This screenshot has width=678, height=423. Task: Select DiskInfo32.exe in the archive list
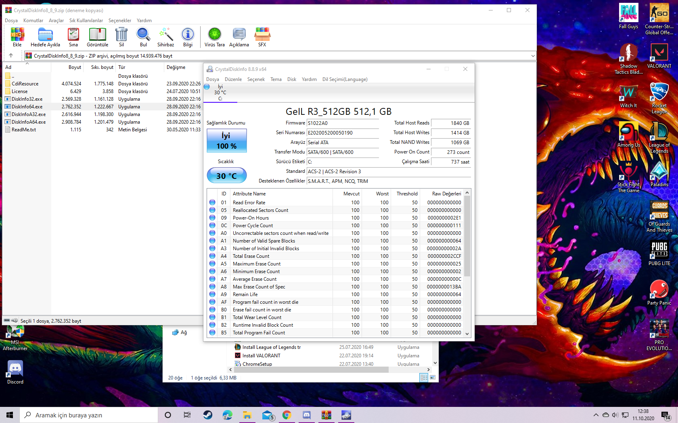tap(27, 99)
